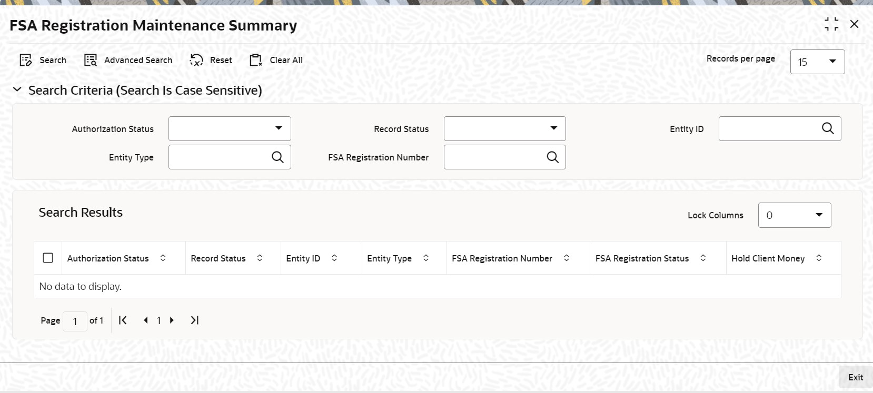873x393 pixels.
Task: Open the Records per page dropdown
Action: coord(817,62)
